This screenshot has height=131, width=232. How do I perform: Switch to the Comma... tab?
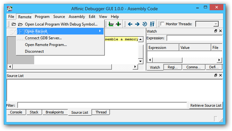pyautogui.click(x=194, y=67)
